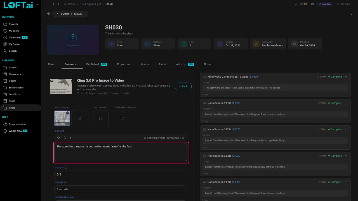Switch to the Published tab
358x201 pixels.
click(96, 64)
